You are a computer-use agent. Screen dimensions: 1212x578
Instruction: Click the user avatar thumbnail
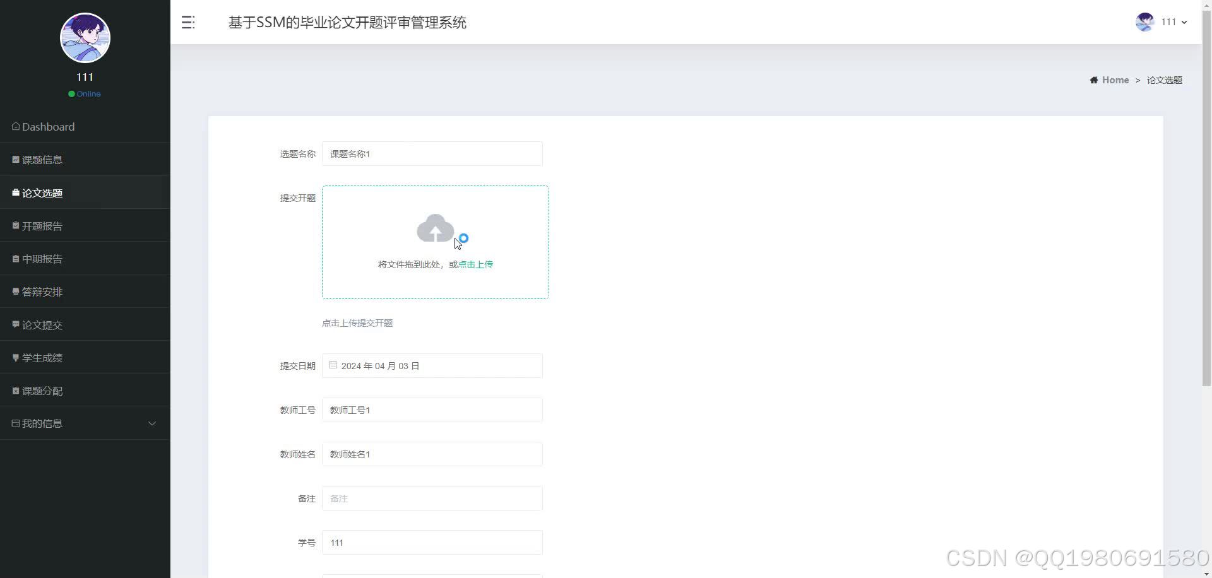click(1144, 22)
